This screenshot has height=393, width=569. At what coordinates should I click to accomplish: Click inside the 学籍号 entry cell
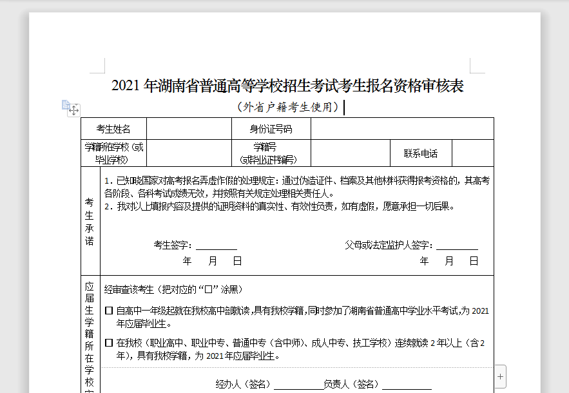point(351,153)
